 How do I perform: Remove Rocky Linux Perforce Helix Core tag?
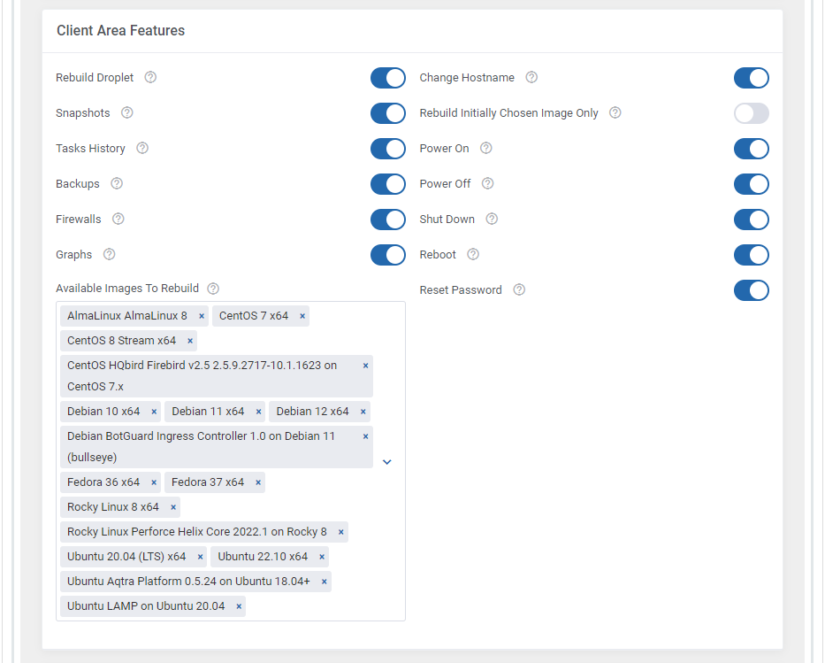click(x=341, y=532)
